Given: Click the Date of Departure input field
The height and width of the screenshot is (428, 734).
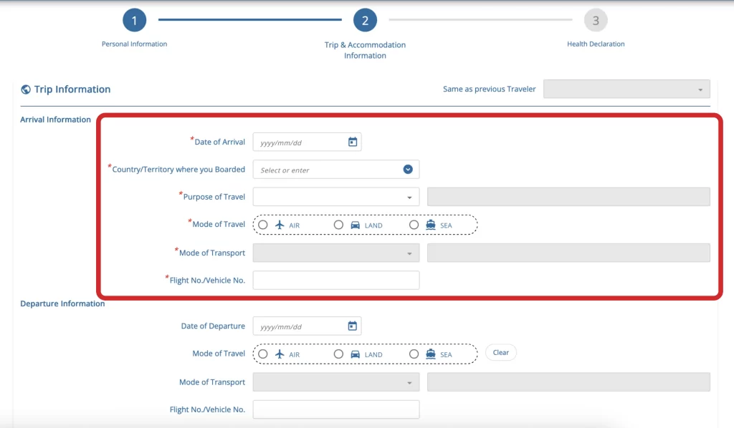Looking at the screenshot, I should (307, 326).
